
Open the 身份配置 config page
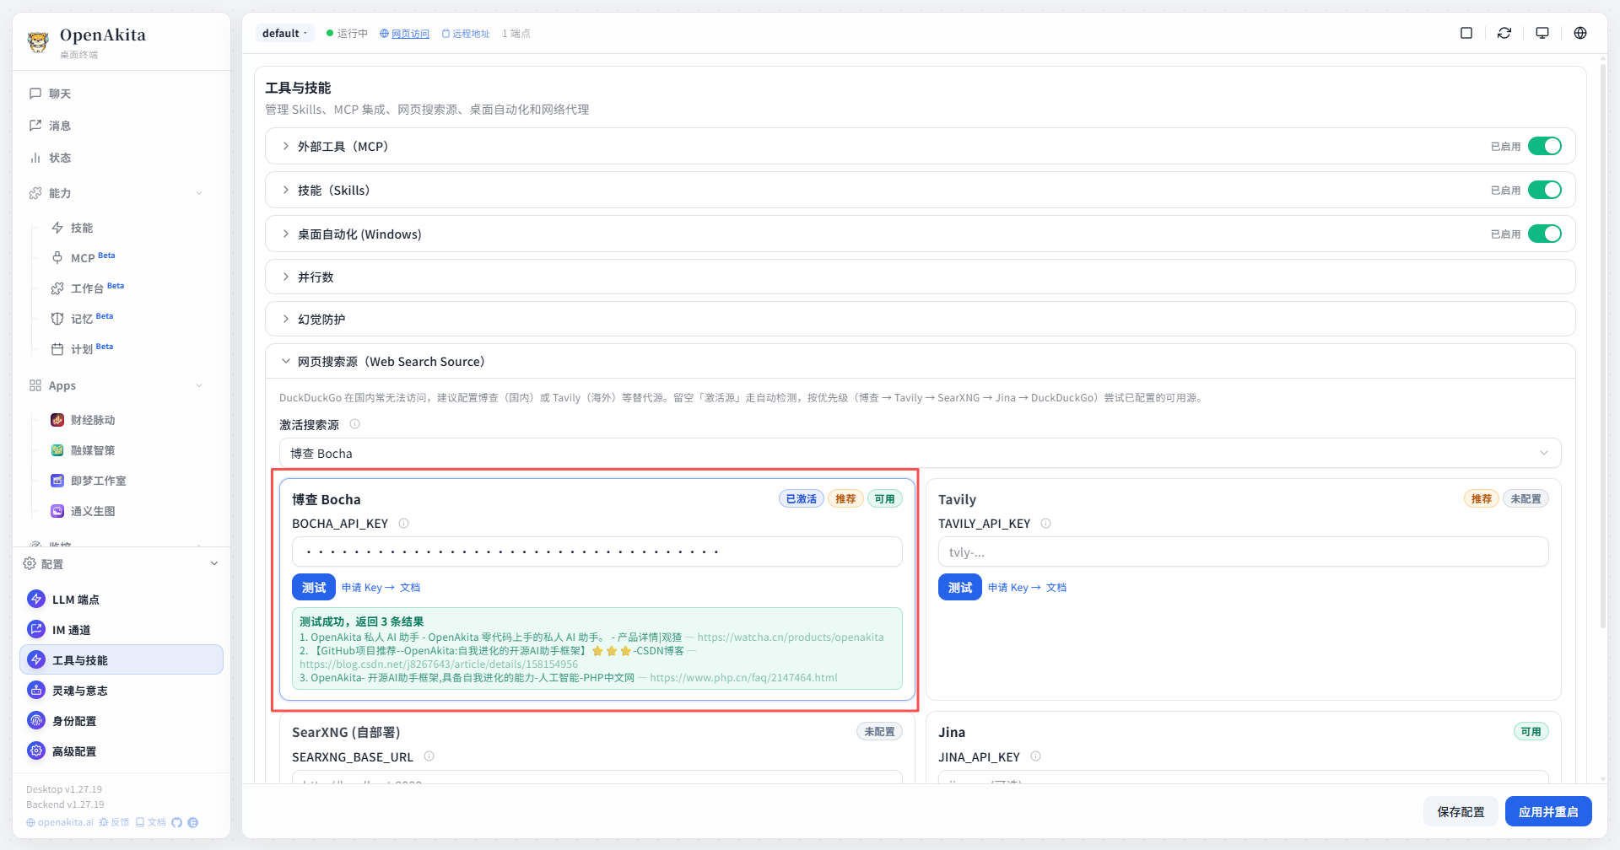pyautogui.click(x=121, y=720)
